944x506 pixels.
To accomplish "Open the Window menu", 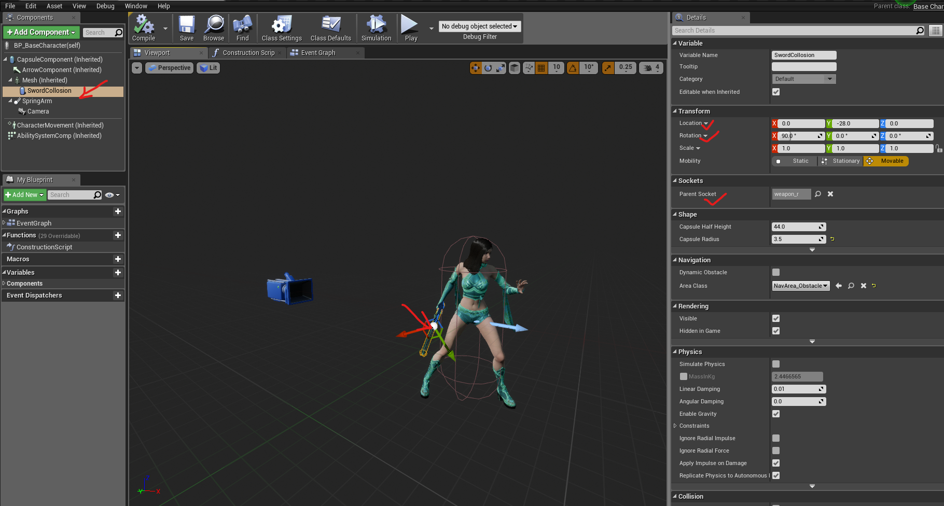I will coord(136,6).
